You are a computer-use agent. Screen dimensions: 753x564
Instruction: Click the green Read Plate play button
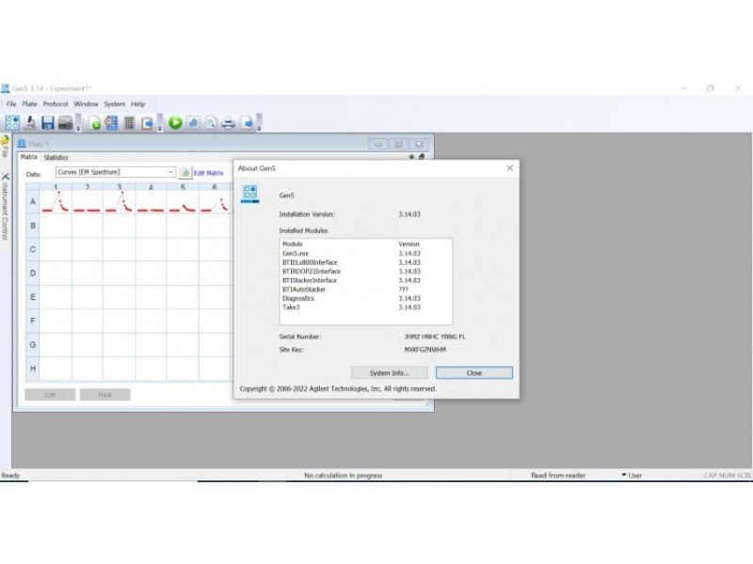click(x=175, y=122)
